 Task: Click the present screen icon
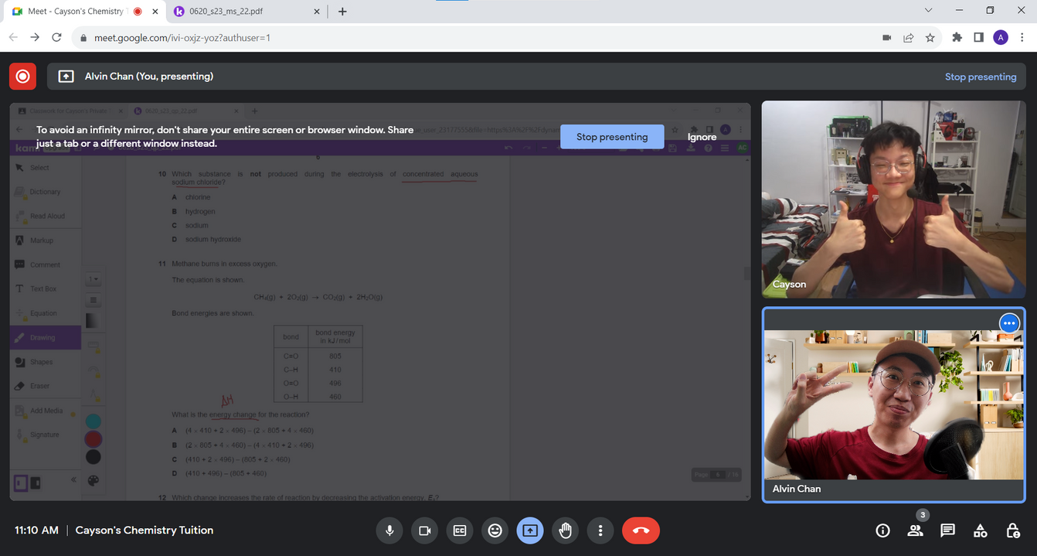coord(530,530)
